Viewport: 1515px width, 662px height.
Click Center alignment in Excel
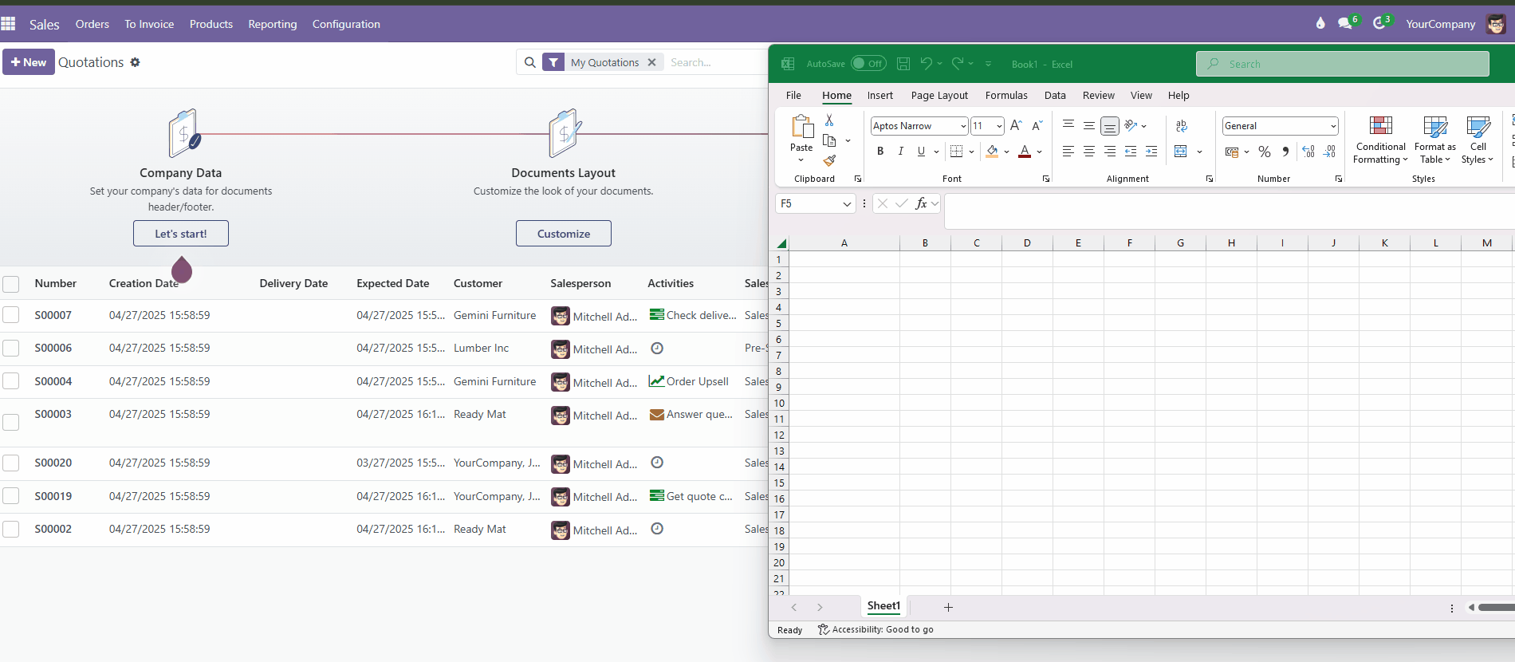1089,151
